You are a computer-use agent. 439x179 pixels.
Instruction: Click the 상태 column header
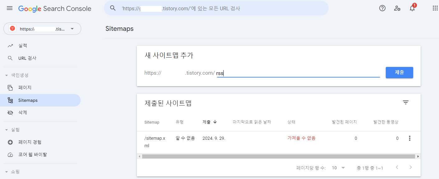click(291, 122)
